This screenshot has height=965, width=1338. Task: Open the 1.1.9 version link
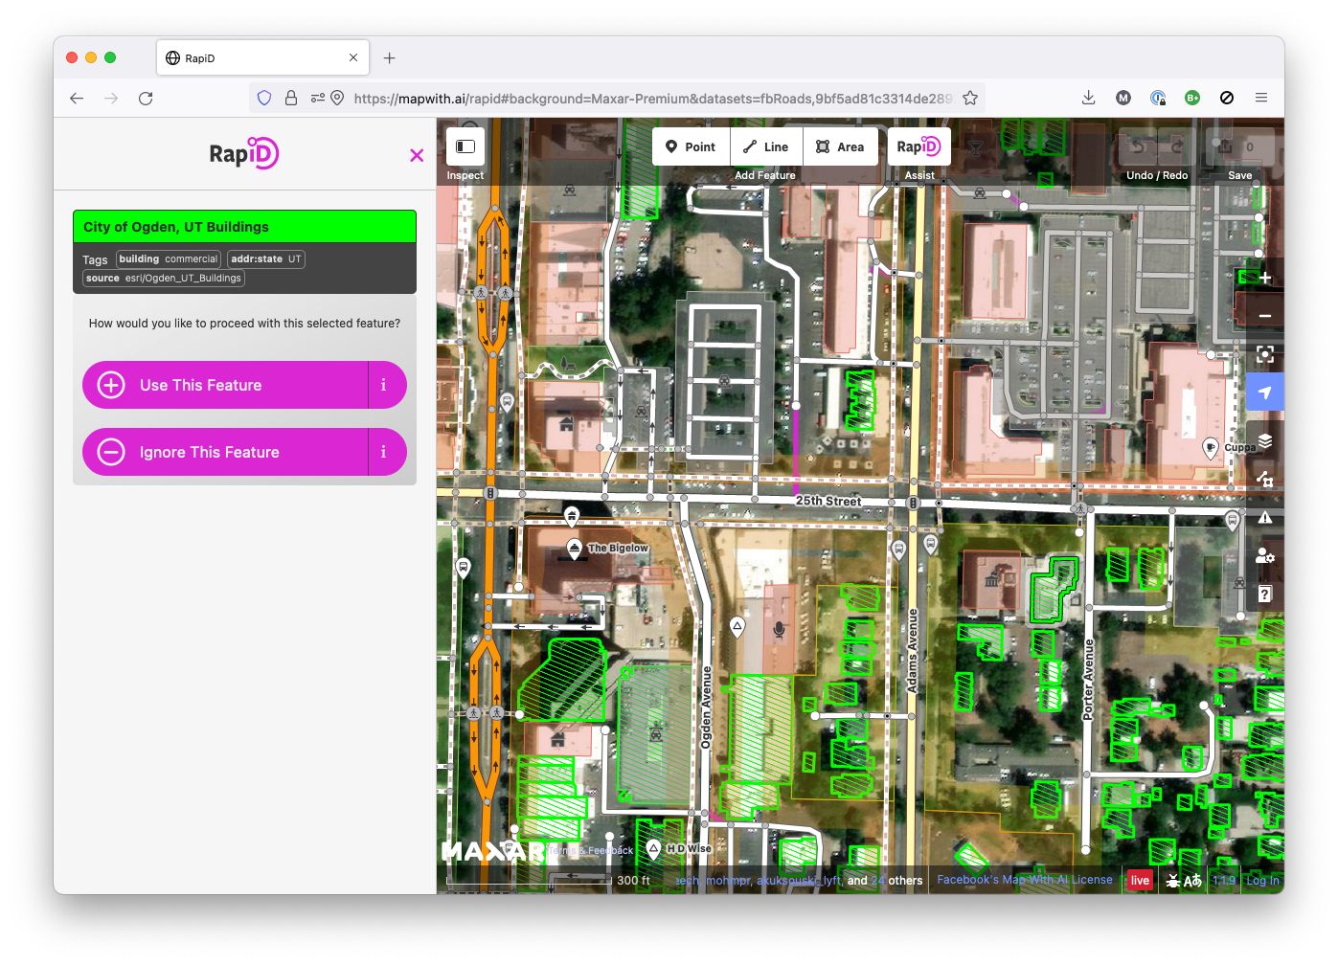pos(1224,881)
